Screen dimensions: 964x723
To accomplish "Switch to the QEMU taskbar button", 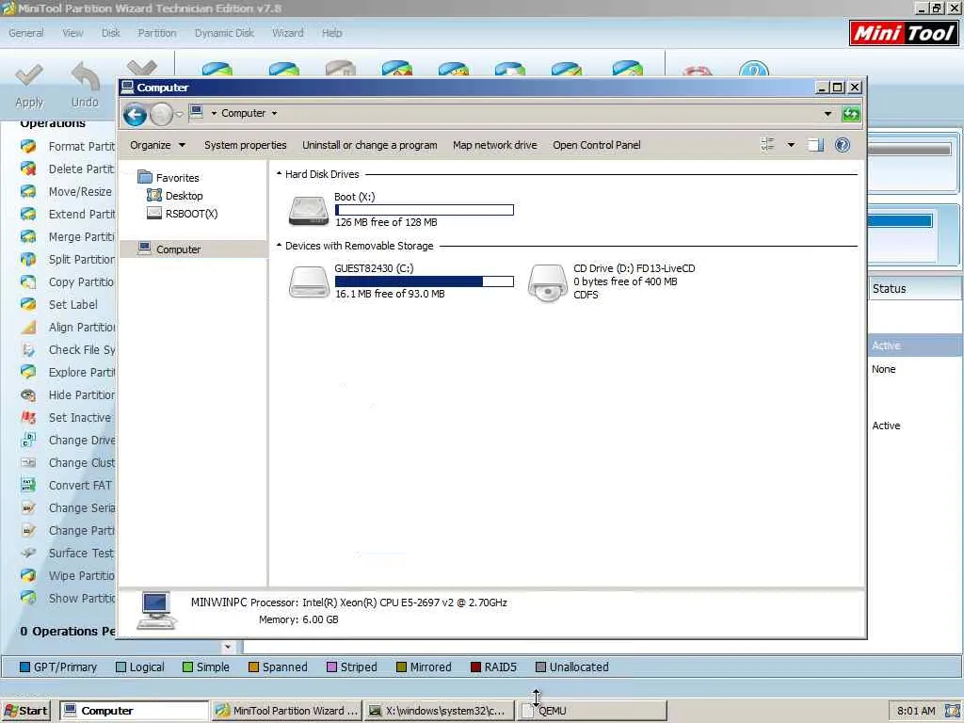I will (x=591, y=711).
